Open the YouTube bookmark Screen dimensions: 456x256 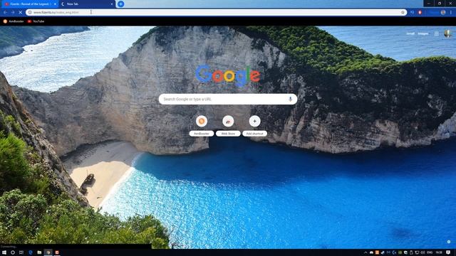(36, 21)
